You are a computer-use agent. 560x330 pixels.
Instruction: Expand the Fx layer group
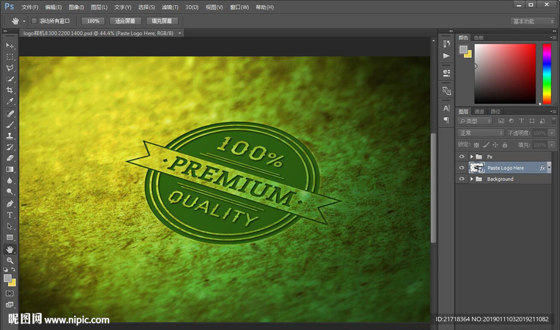point(471,157)
